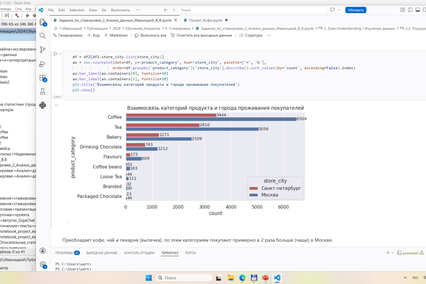The image size is (426, 284).
Task: Open the Explorer view in activity bar
Action: click(43, 22)
